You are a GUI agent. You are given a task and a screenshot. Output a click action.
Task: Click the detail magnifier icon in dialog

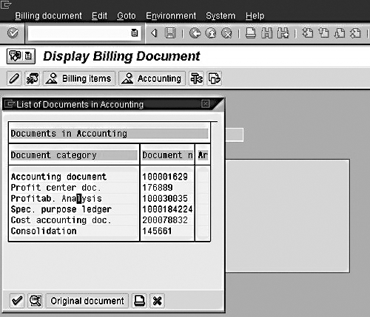click(35, 301)
